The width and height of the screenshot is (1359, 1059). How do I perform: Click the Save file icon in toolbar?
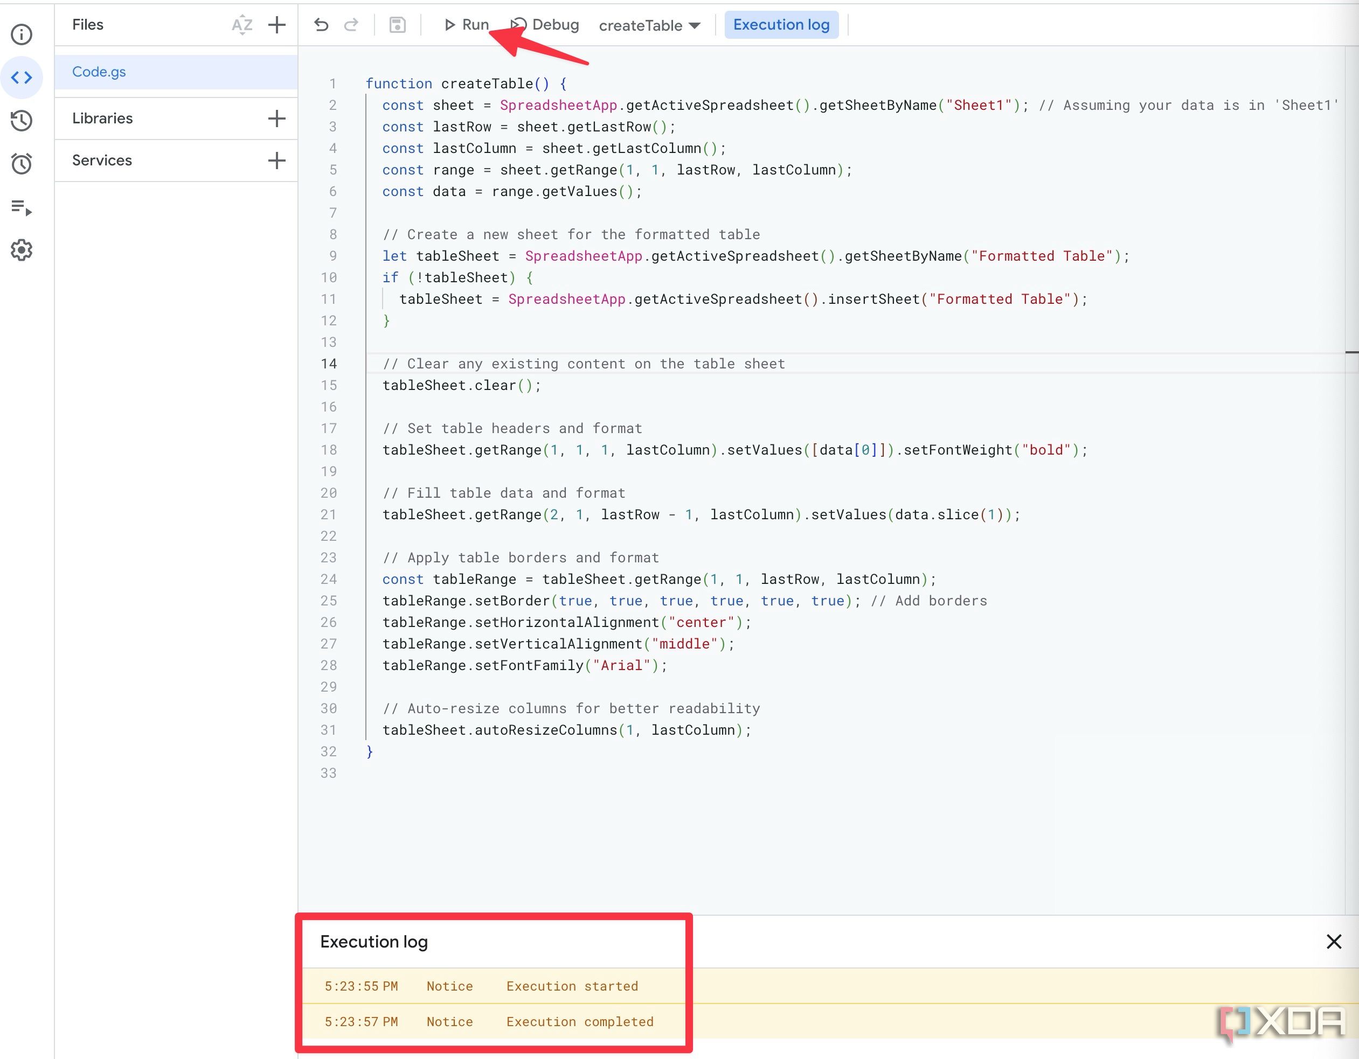[x=398, y=24]
